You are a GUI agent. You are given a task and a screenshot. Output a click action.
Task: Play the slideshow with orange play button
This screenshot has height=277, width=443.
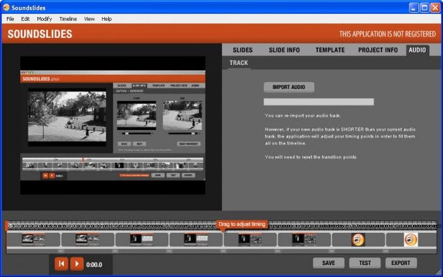pyautogui.click(x=77, y=264)
